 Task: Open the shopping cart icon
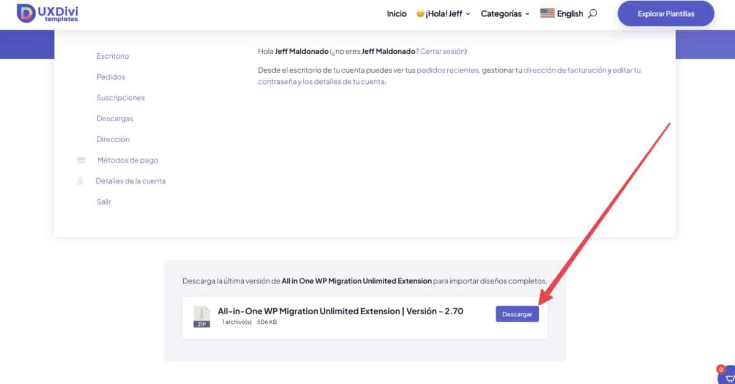pos(729,378)
